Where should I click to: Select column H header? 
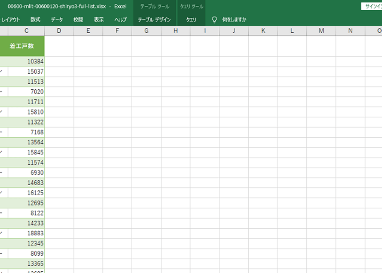tap(176, 31)
